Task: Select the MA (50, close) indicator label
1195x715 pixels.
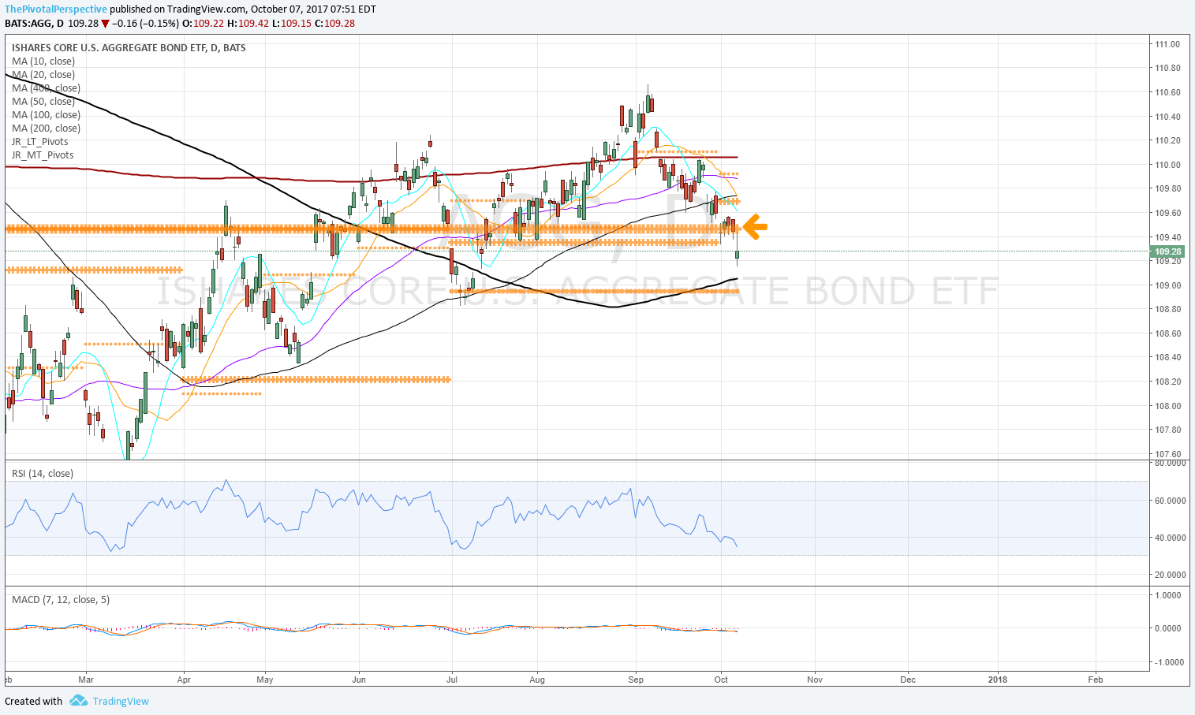Action: (43, 101)
